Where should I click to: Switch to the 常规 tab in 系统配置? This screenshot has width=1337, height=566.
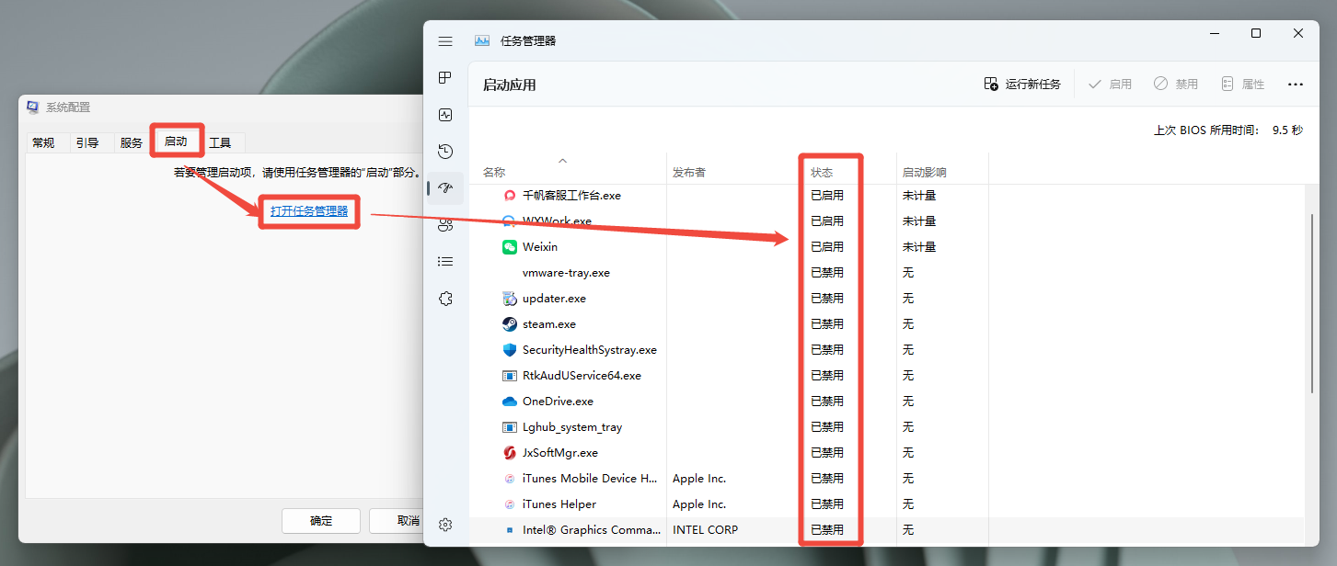click(x=43, y=142)
